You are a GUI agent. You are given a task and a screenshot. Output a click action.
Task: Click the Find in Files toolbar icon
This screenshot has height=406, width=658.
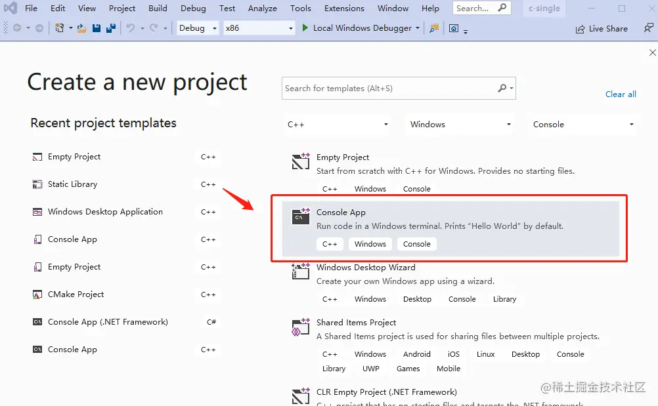point(434,28)
